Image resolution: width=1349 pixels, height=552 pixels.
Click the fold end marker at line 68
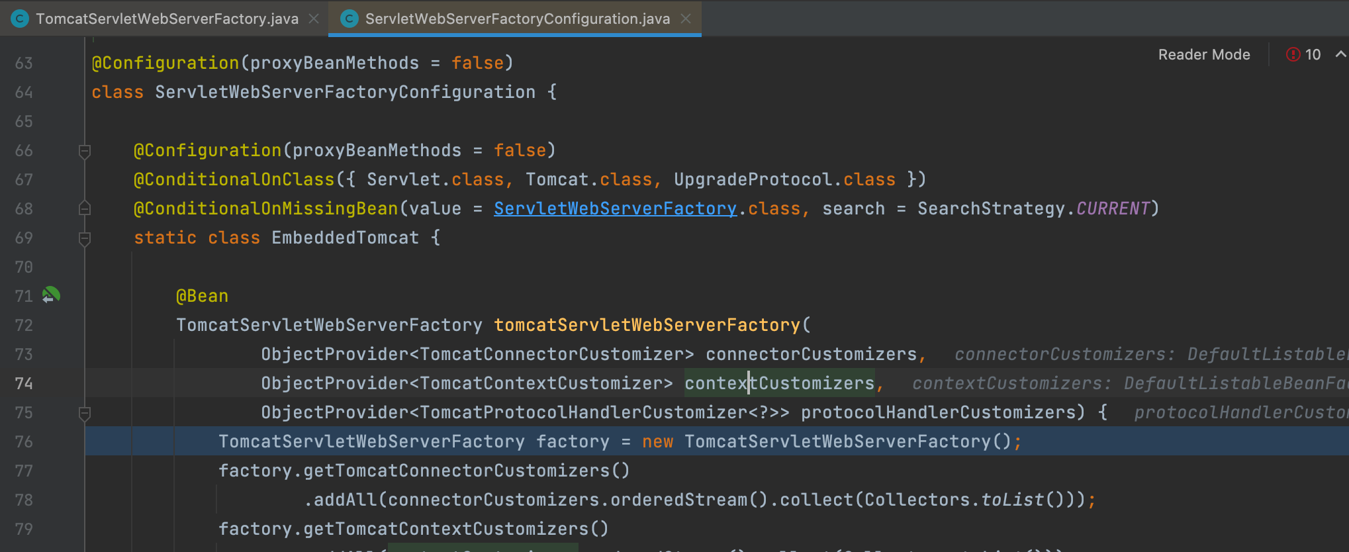[x=85, y=208]
